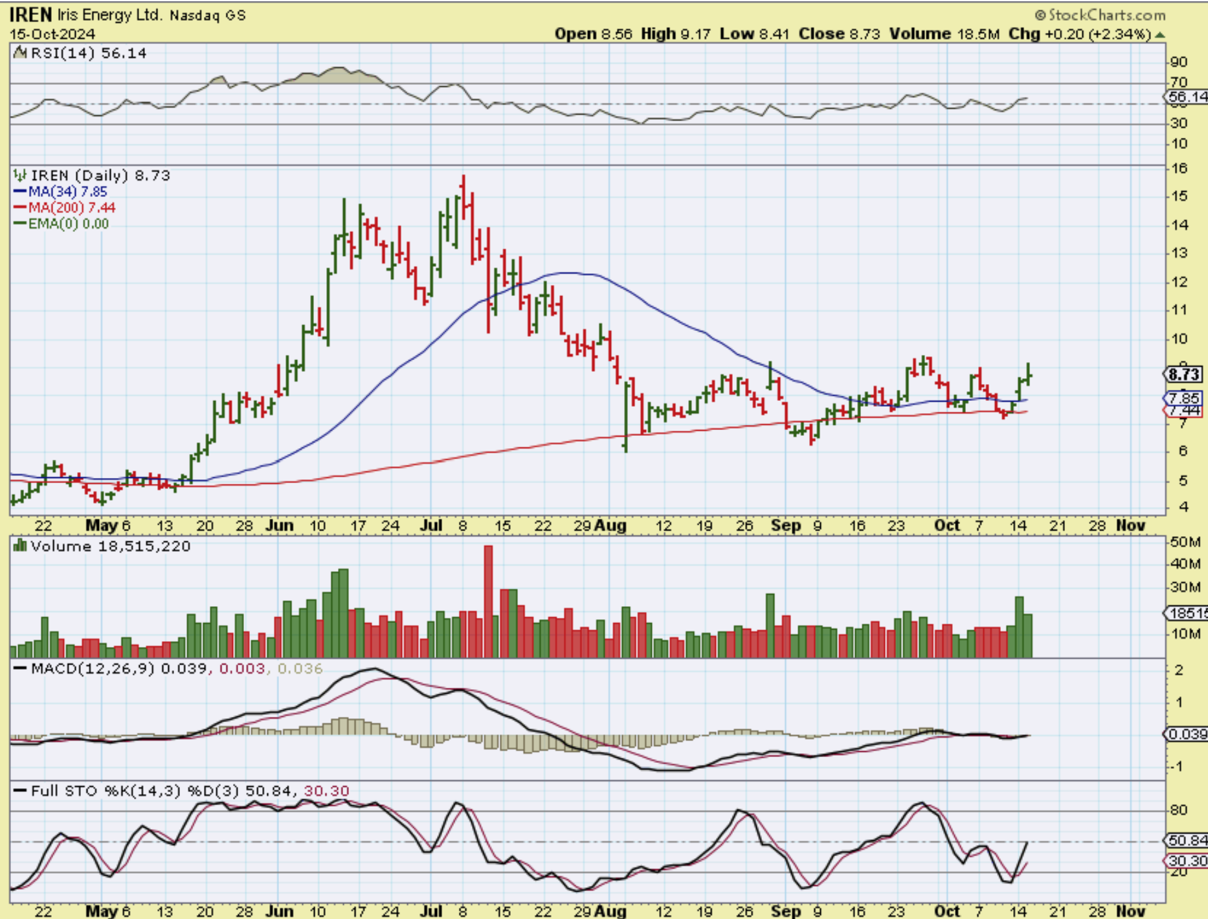The image size is (1208, 919).
Task: Click the red 7.44 moving average axis tag
Action: [1184, 411]
